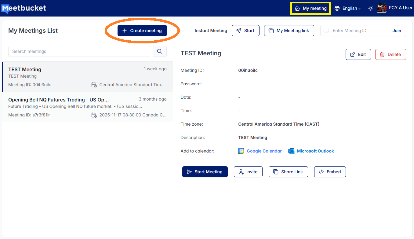
Task: Click Join next to Meeting ID
Action: pos(397,31)
